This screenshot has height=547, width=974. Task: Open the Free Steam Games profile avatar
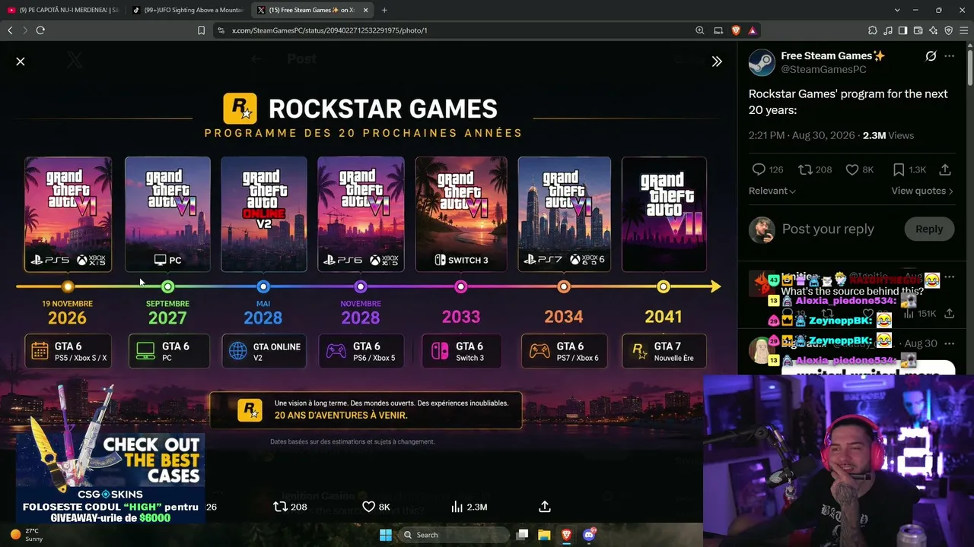tap(762, 63)
